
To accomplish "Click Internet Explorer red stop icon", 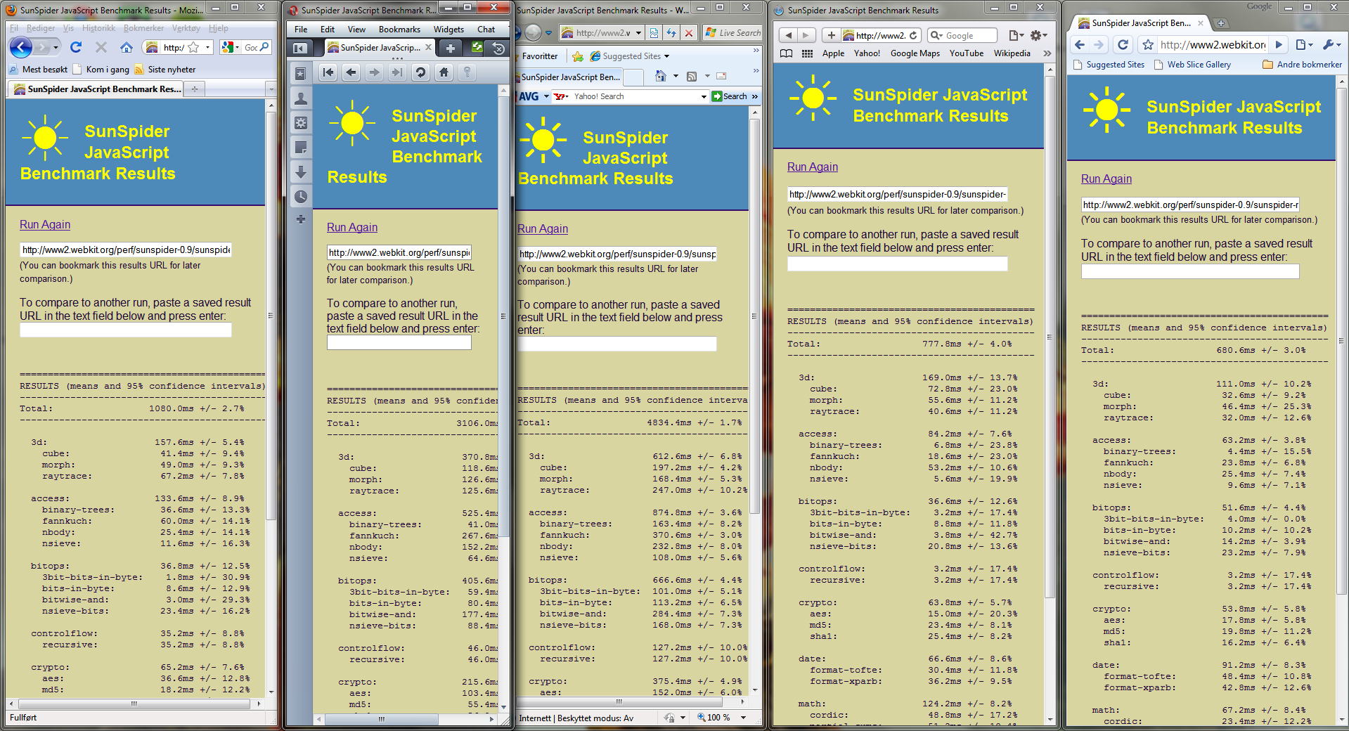I will click(x=690, y=33).
